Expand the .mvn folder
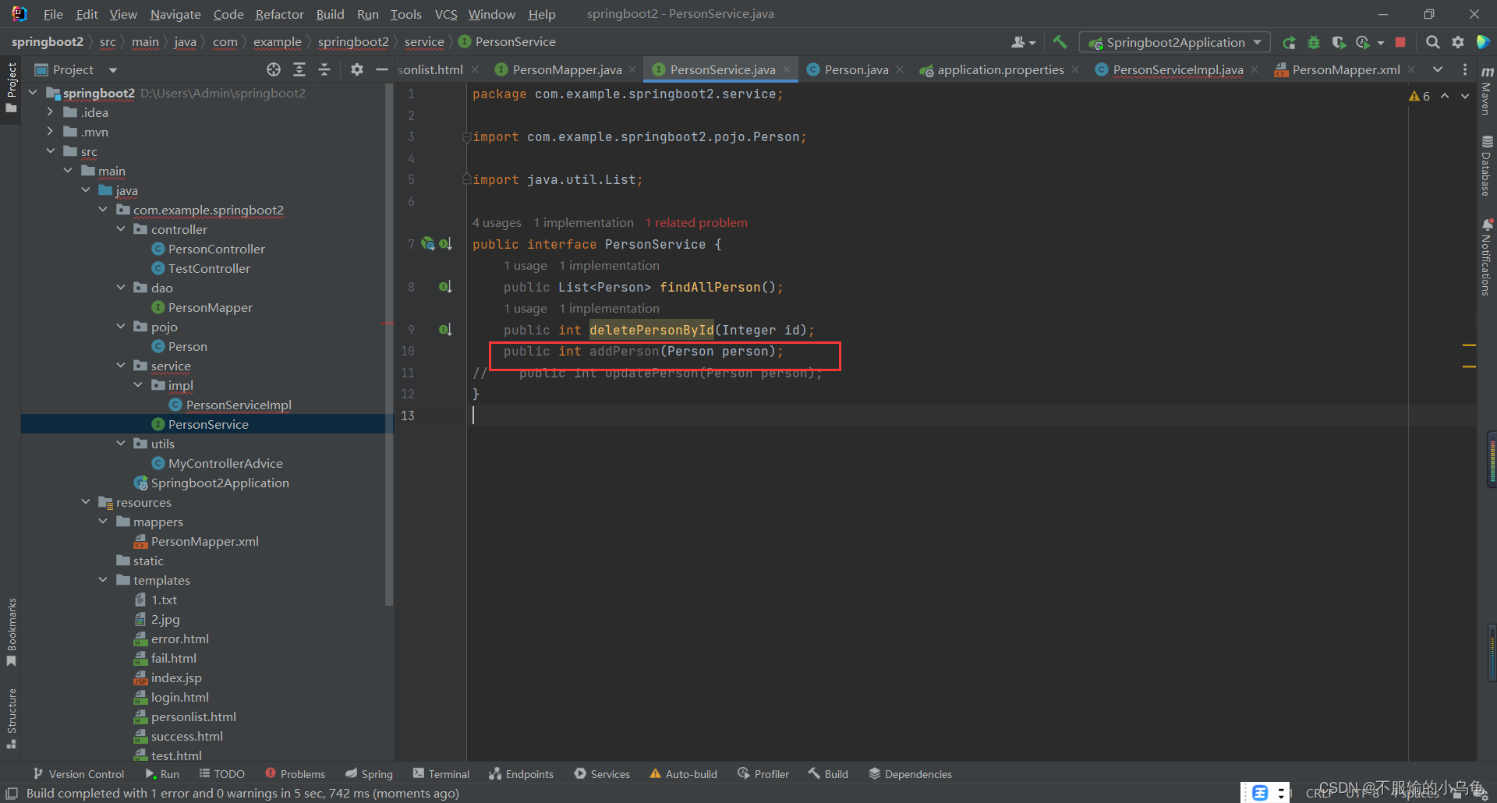Screen dimensions: 1497x803 (50, 132)
